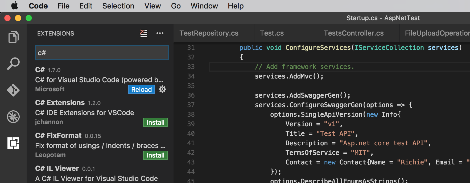
Task: Click line number 38 in gutter
Action: [x=191, y=115]
